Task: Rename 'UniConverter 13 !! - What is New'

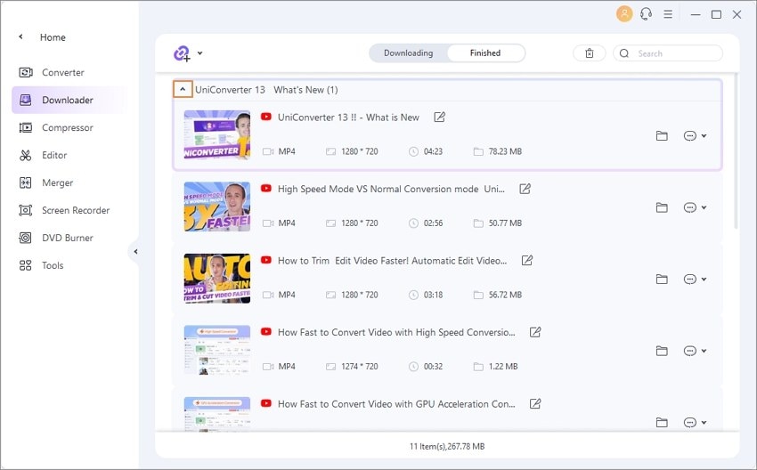Action: click(439, 117)
